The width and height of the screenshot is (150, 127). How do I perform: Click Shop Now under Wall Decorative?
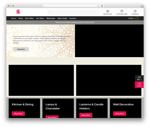coord(119,113)
